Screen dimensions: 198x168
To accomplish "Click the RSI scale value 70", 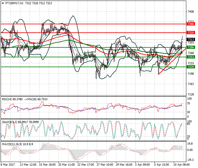I will coord(188,103).
